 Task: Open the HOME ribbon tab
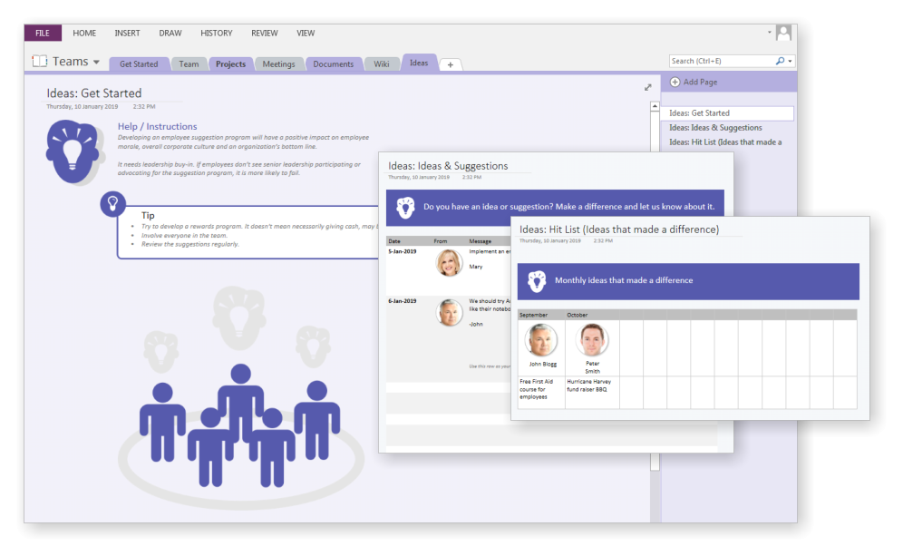click(84, 33)
